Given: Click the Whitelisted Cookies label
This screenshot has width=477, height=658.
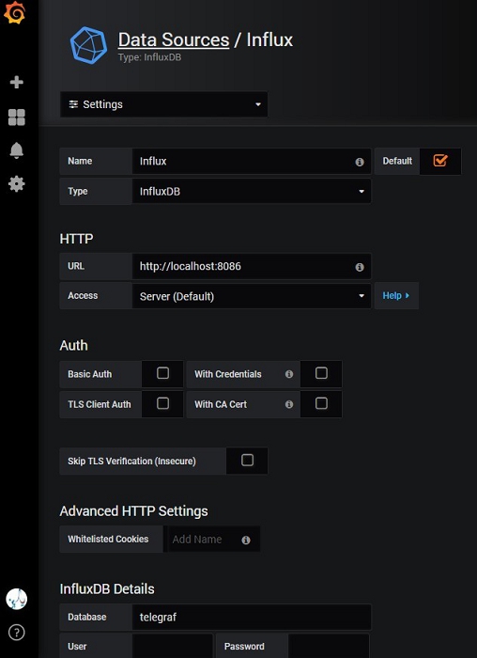Looking at the screenshot, I should click(x=108, y=540).
